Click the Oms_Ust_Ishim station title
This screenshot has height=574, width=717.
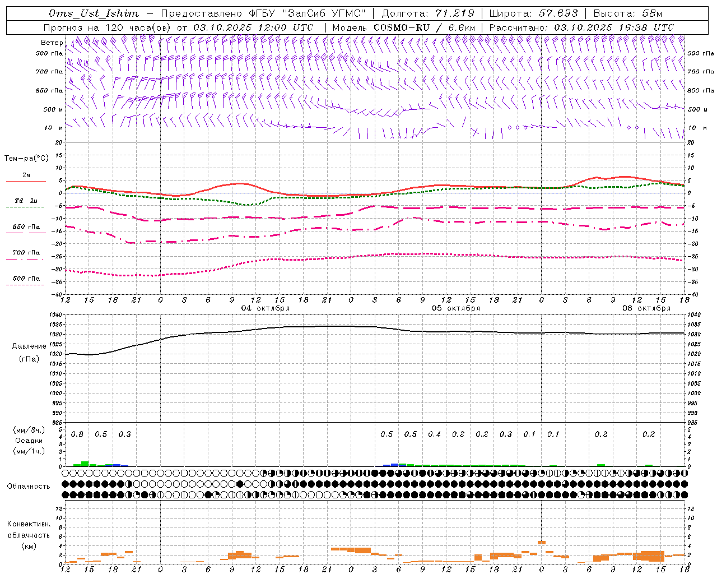94,13
